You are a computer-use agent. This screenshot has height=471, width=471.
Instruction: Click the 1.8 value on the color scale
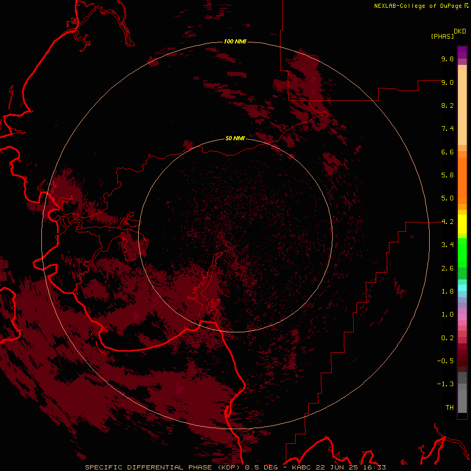pyautogui.click(x=447, y=291)
